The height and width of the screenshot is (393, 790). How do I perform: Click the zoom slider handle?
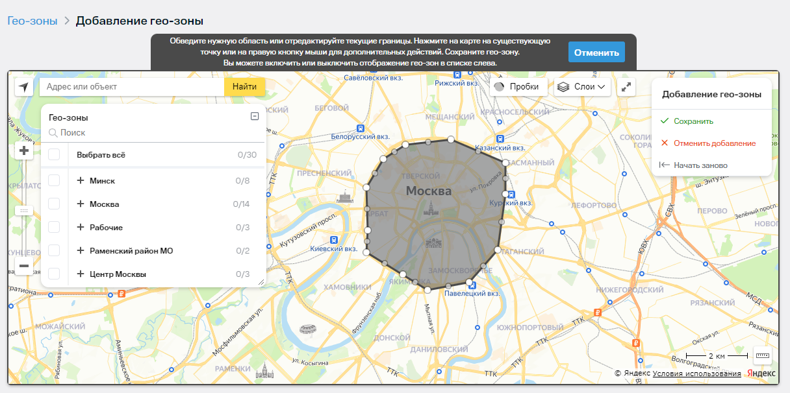24,210
